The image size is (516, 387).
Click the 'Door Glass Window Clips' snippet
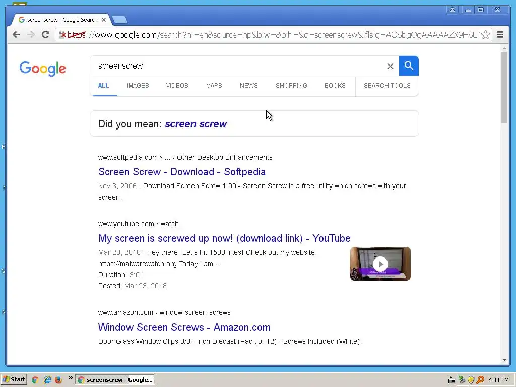pyautogui.click(x=230, y=341)
